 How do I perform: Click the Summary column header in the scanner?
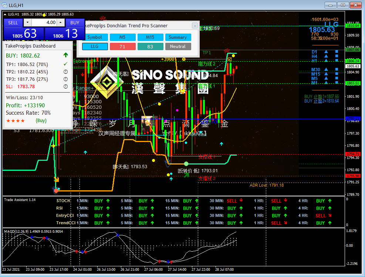pyautogui.click(x=178, y=37)
